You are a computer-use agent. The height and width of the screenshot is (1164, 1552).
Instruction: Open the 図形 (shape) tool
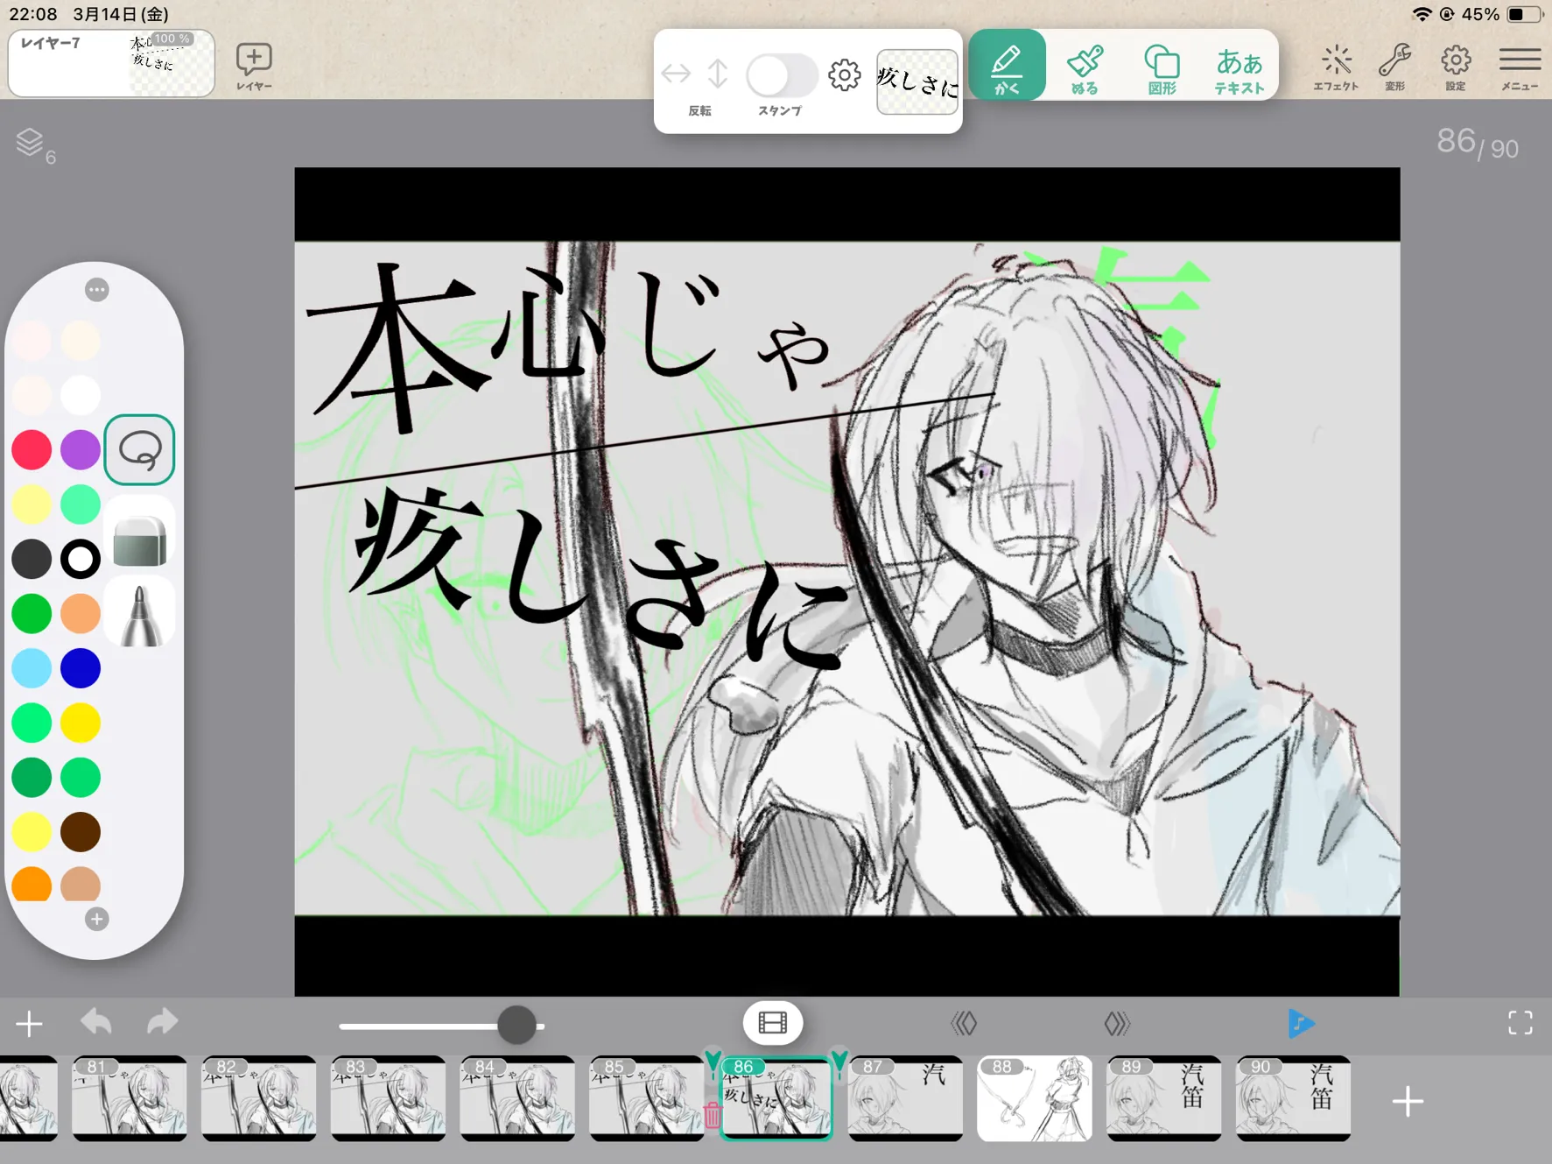click(1162, 67)
